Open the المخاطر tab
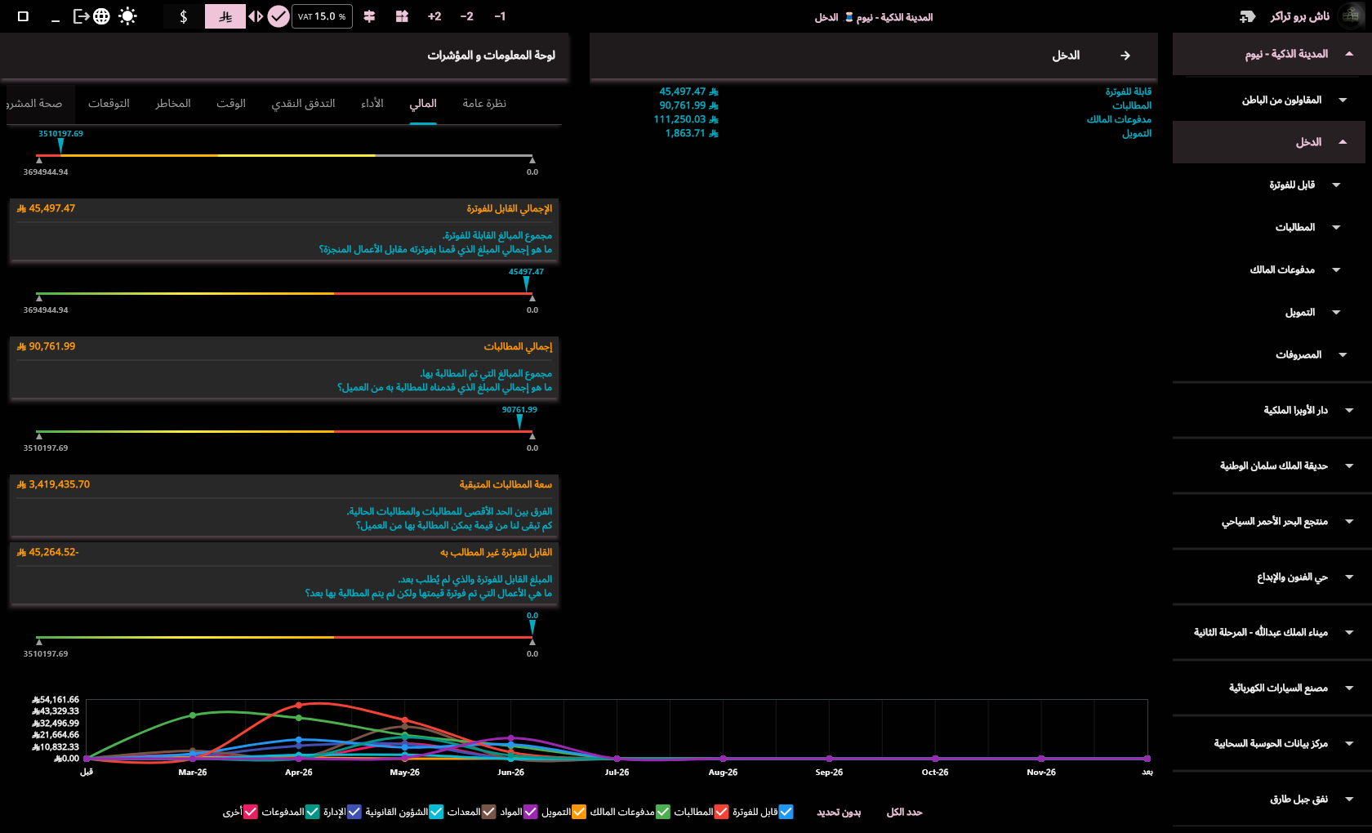Viewport: 1372px width, 833px height. click(x=173, y=104)
